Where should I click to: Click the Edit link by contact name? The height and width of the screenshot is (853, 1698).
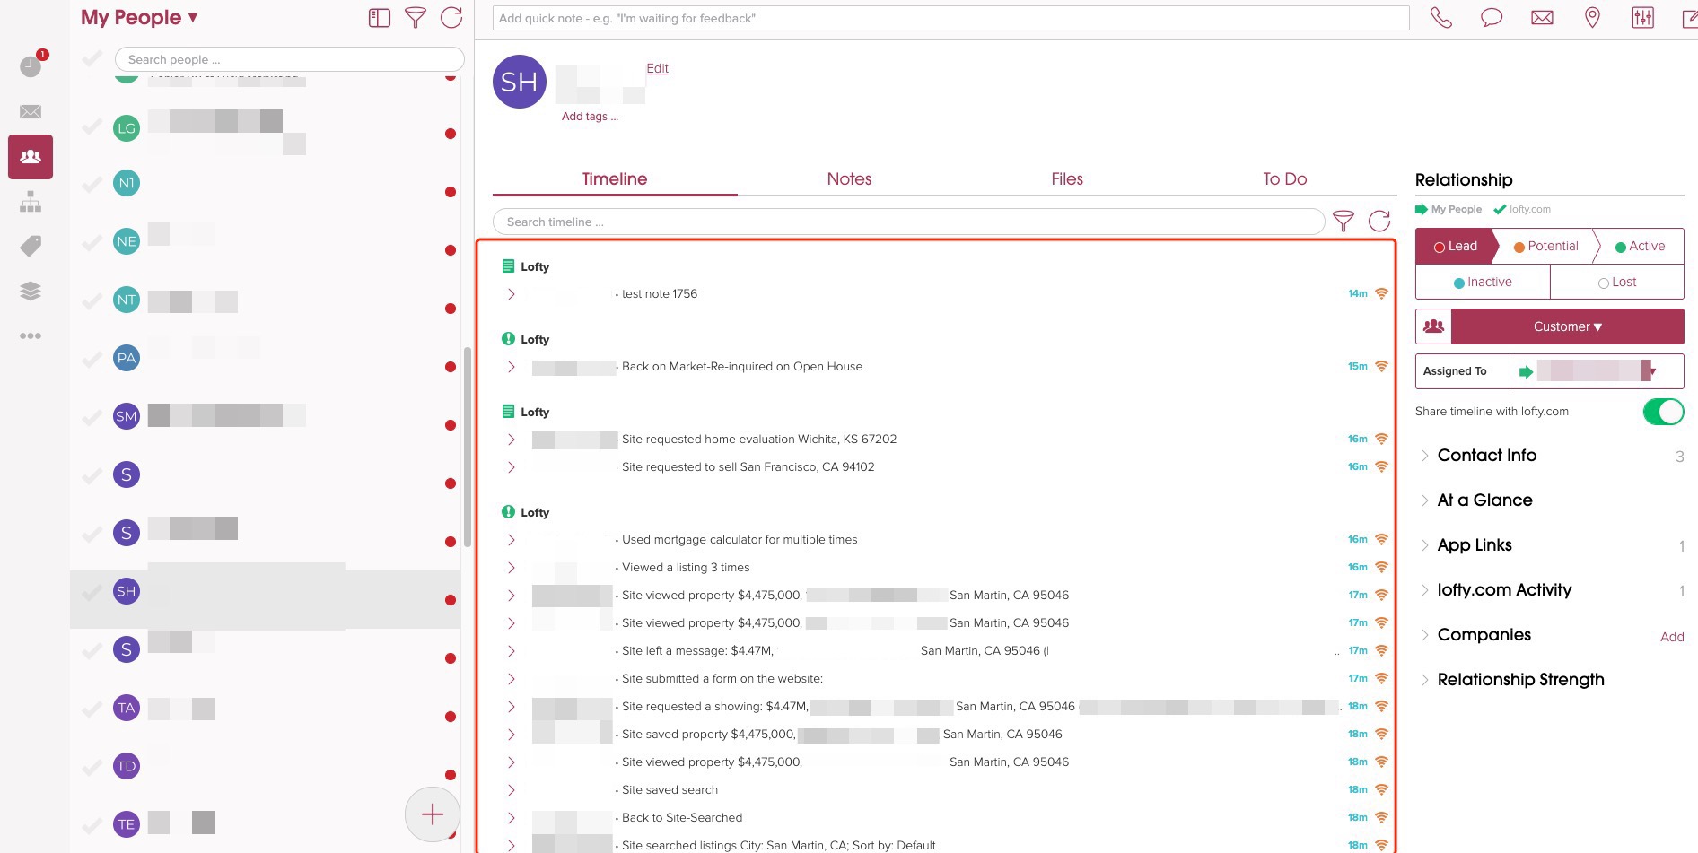657,68
